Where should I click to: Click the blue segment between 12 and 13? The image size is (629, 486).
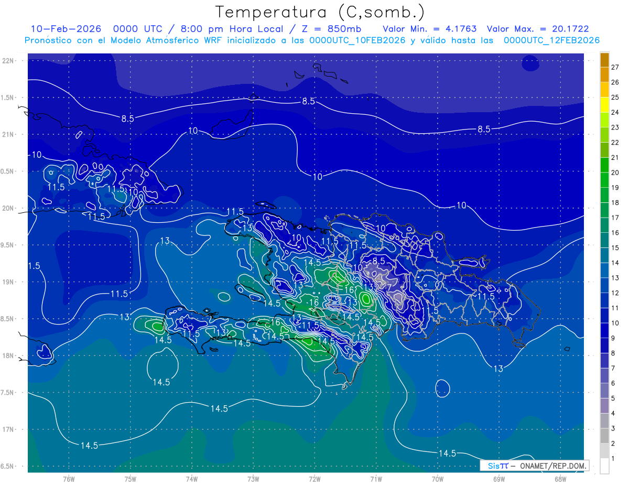(604, 285)
